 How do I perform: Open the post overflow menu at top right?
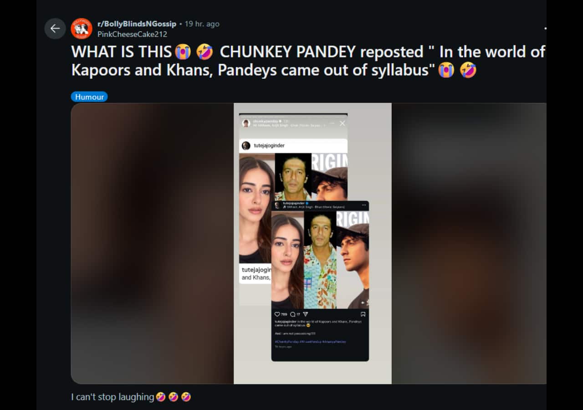pyautogui.click(x=545, y=29)
